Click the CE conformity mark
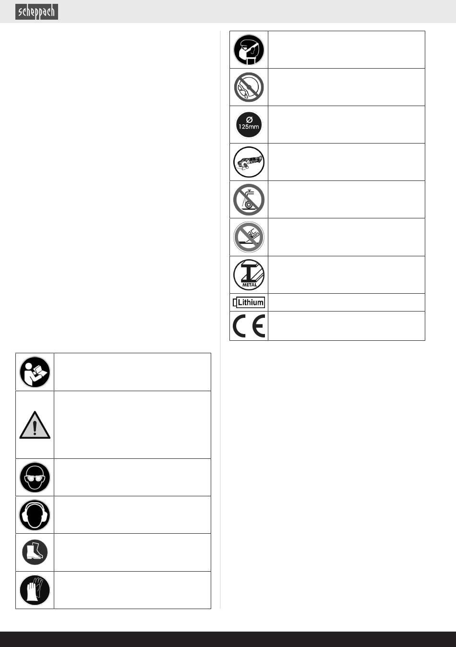 click(x=249, y=326)
